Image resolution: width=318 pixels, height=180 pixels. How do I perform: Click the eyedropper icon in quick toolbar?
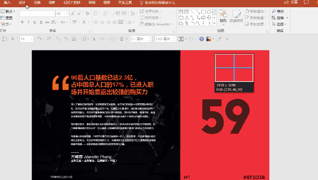(219, 39)
